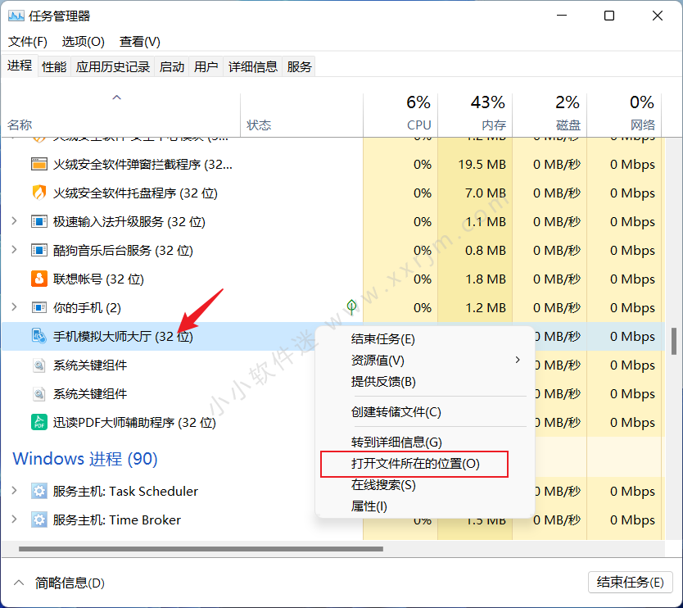Click the 简略信息(D) label

click(70, 583)
